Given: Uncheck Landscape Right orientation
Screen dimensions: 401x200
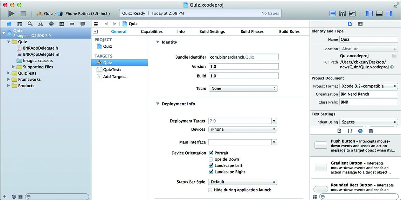Looking at the screenshot, I should click(211, 172).
